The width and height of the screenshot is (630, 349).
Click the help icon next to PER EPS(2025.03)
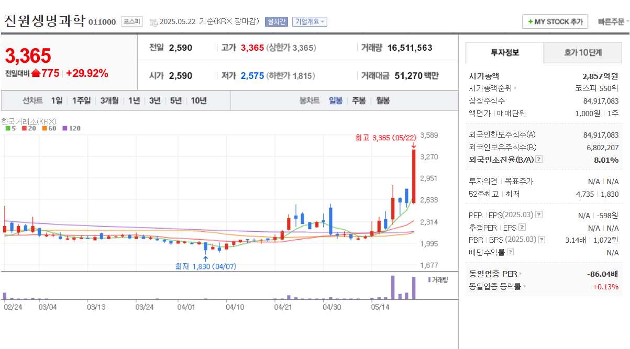tap(539, 215)
